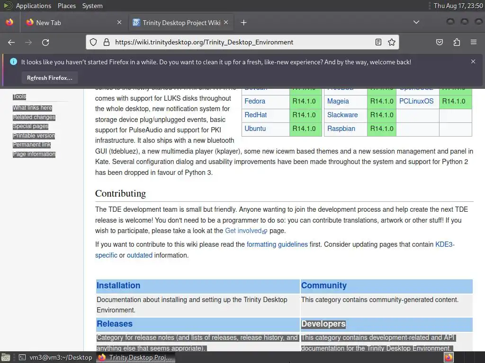This screenshot has height=363, width=485.
Task: Click the URL address bar field
Action: 242,42
